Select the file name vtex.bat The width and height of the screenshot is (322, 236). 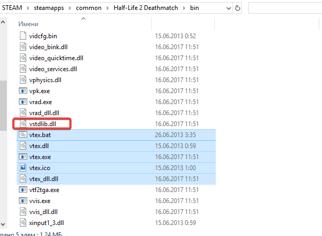point(40,135)
